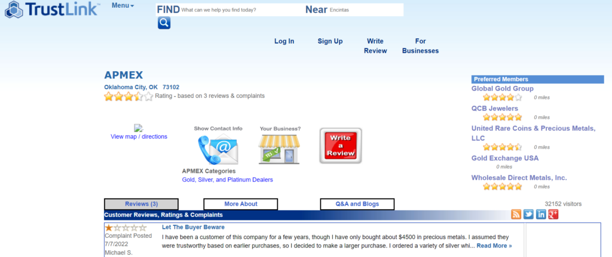Click the TrustLink logo
The image size is (612, 257).
[x=52, y=10]
